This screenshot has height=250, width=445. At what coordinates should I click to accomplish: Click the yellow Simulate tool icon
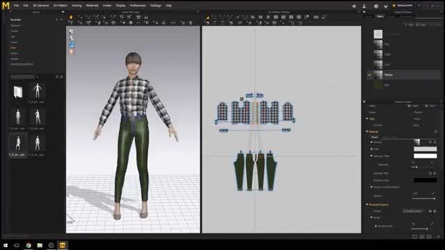[x=71, y=17]
